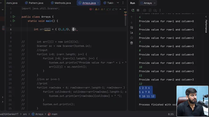Click main method in breadcrumb
The height and width of the screenshot is (117, 209).
tap(53, 114)
